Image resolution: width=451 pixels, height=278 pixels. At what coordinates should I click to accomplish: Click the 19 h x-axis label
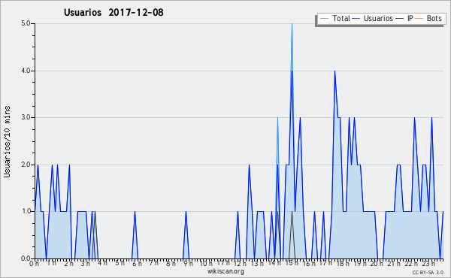360,263
